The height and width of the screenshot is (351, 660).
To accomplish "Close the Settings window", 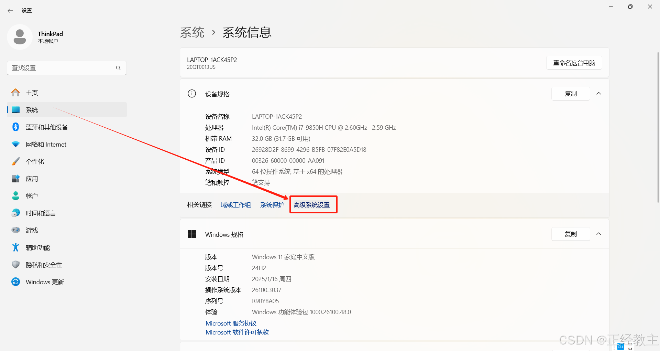I will pos(650,7).
